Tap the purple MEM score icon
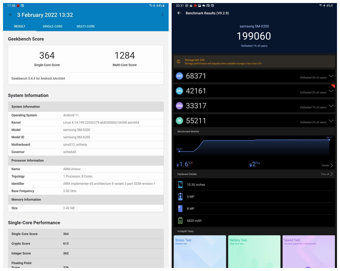Image resolution: width=340 pixels, height=271 pixels. pos(179,106)
